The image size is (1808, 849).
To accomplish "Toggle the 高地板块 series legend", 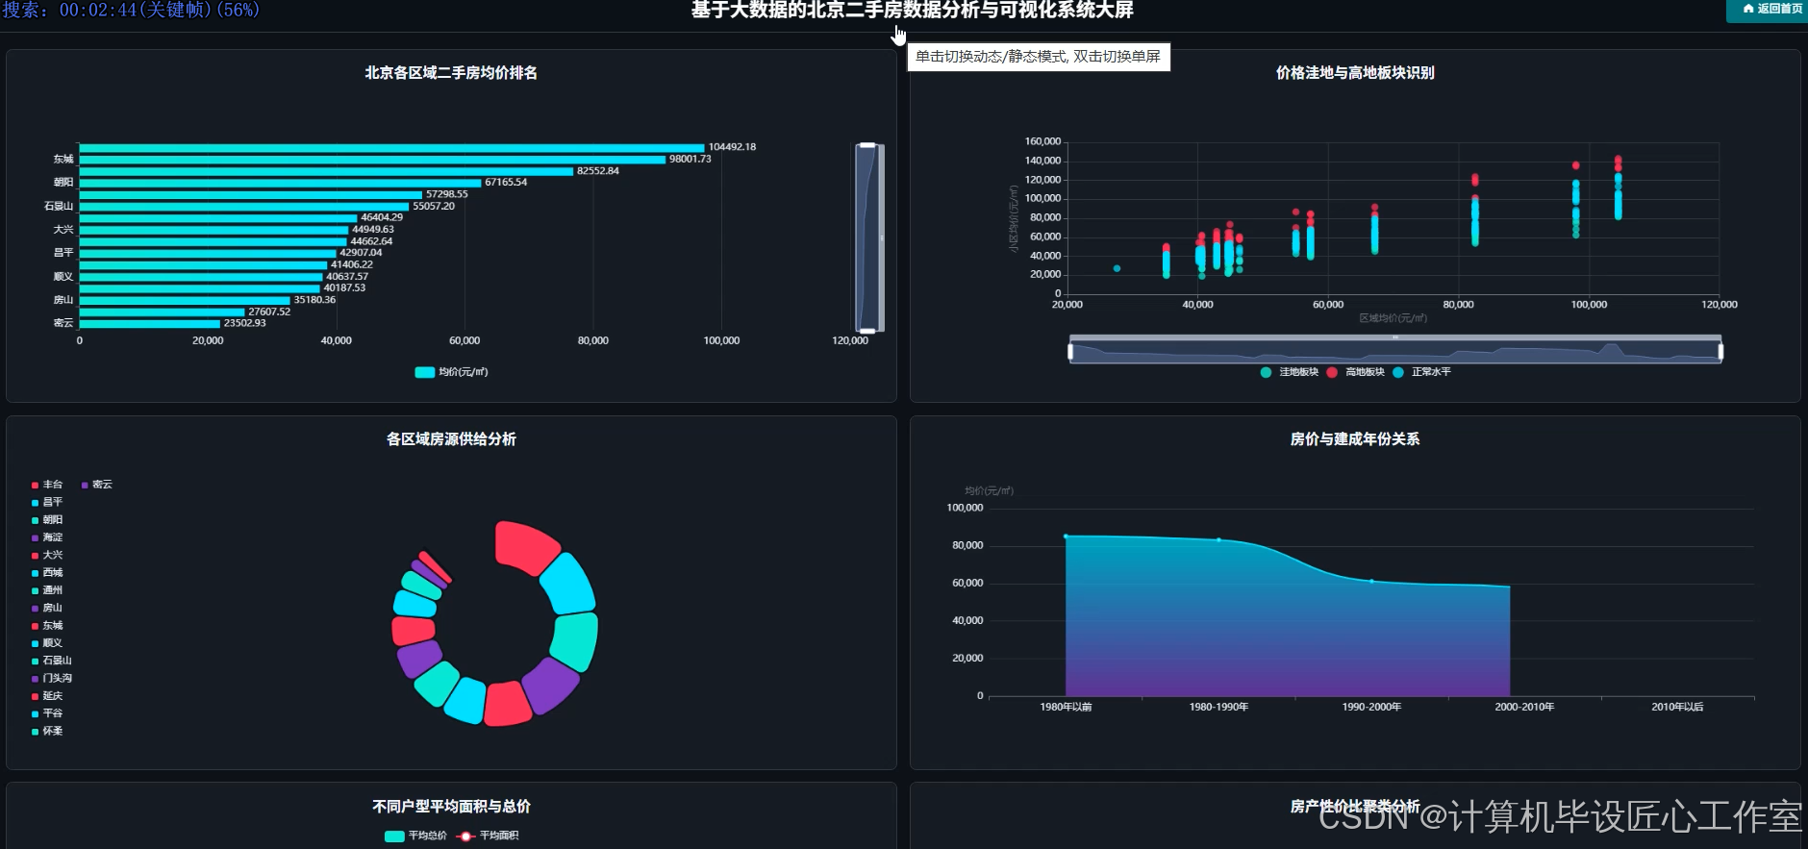I will (x=1355, y=372).
